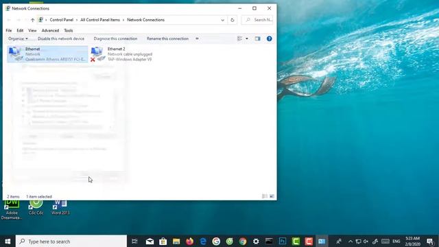Open red Camtasia recorder taskbar icon
Viewport: 439px width, 247px height.
click(309, 242)
